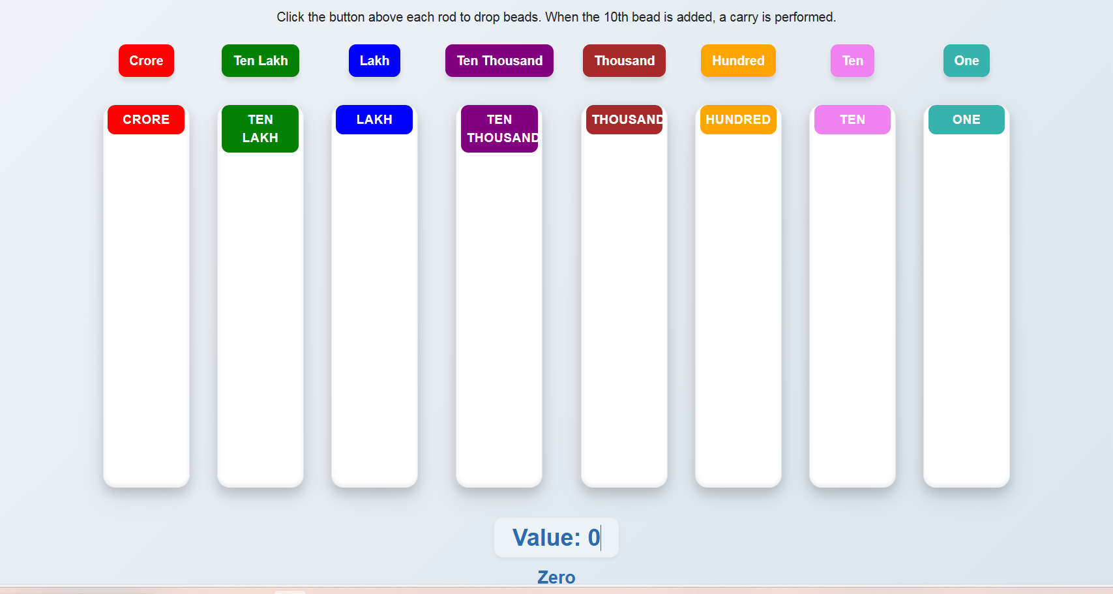Click the instruction text about dropping beads

[x=556, y=17]
